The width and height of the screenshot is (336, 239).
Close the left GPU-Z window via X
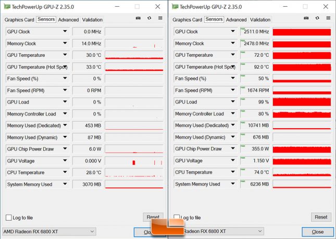[x=158, y=7]
